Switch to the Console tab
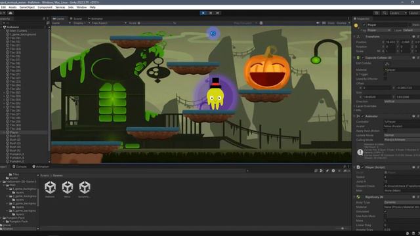 [x=20, y=167]
